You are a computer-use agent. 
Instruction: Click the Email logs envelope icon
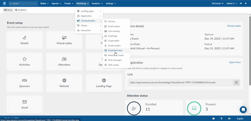pos(105,36)
